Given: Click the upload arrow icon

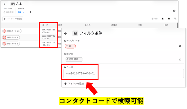Looking at the screenshot, I should (162, 19).
